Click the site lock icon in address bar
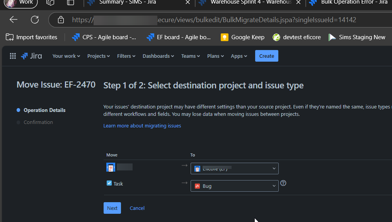 (x=61, y=20)
